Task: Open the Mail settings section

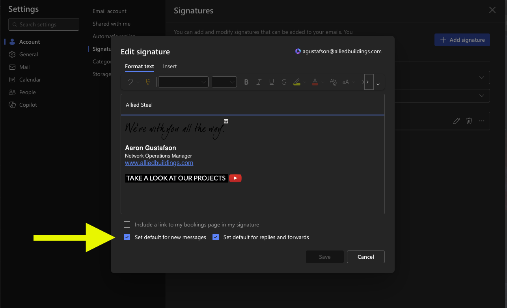Action: (x=24, y=67)
